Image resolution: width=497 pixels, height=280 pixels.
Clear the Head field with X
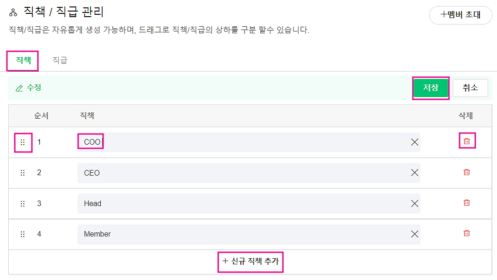[414, 203]
